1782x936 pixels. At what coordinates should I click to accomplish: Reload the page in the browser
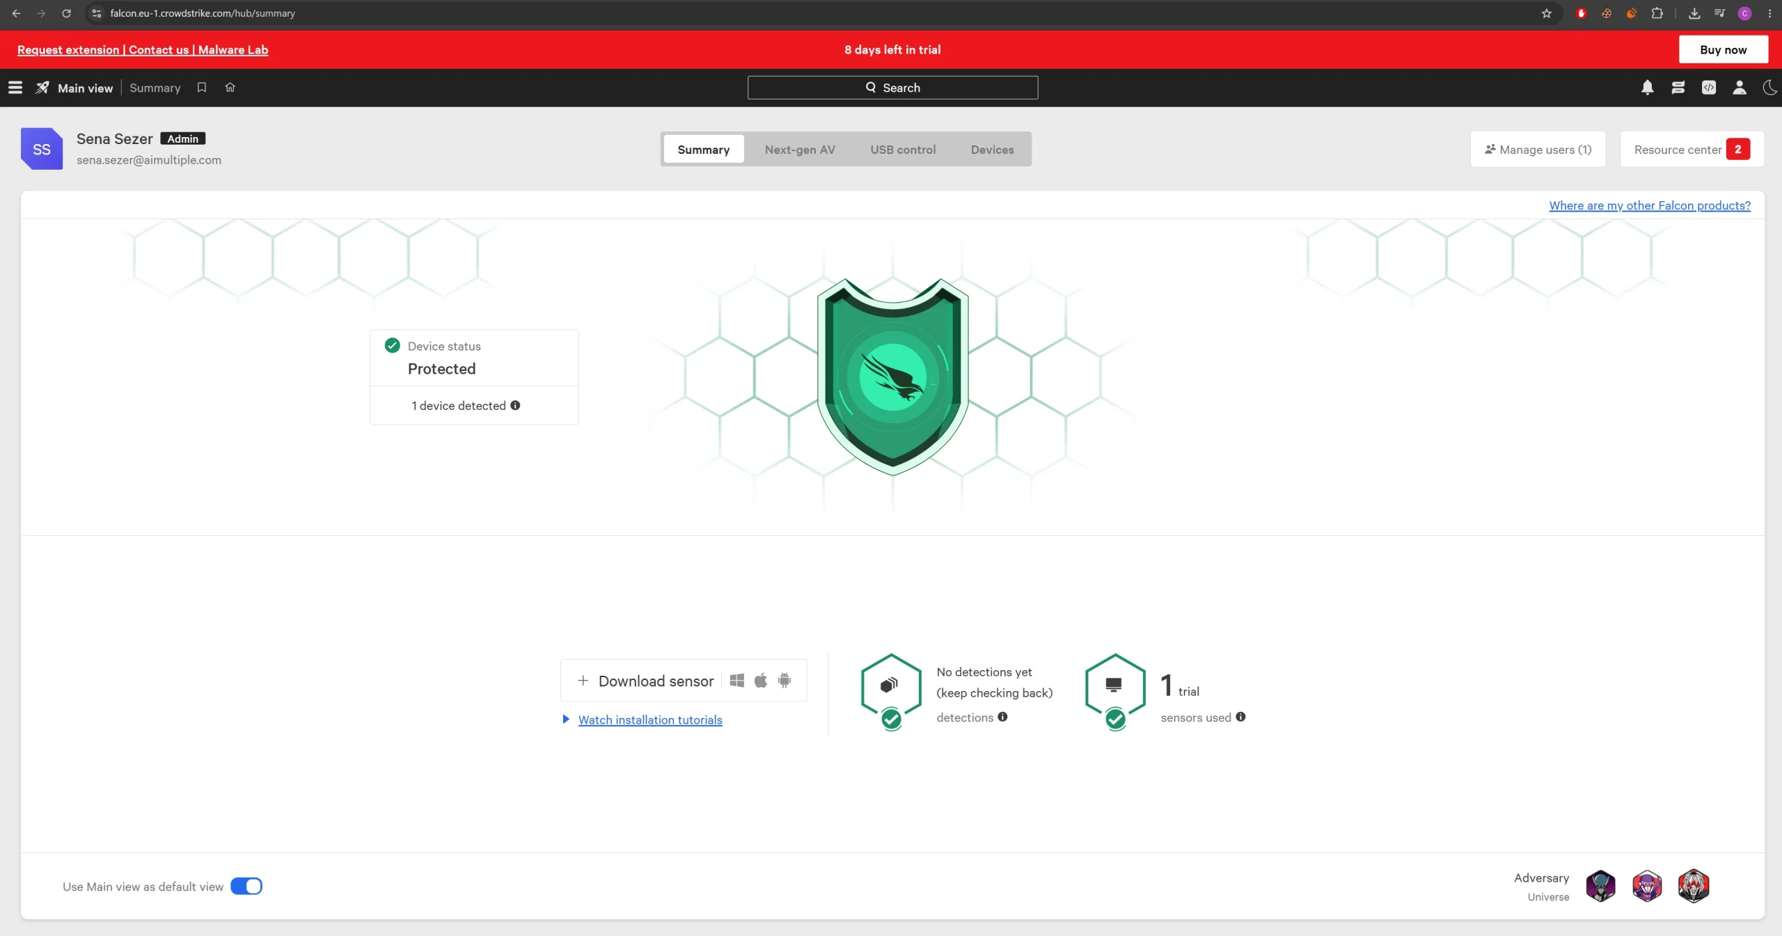66,13
